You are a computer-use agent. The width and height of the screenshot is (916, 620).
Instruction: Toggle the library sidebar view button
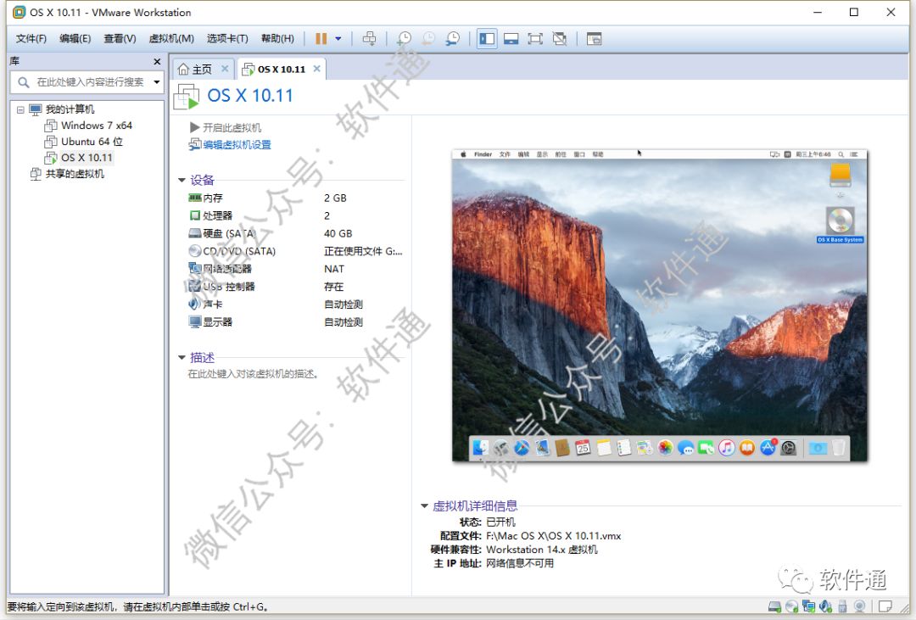(x=487, y=38)
